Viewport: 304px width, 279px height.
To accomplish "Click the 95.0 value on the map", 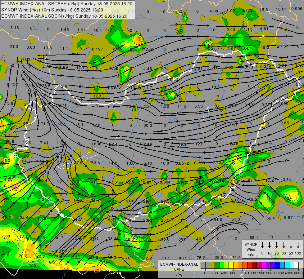I will (112, 258).
